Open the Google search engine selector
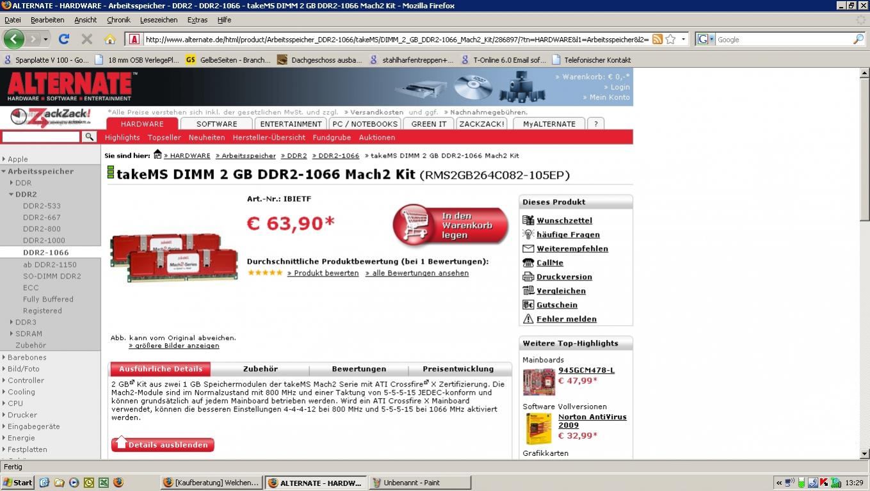This screenshot has height=491, width=870. point(705,39)
